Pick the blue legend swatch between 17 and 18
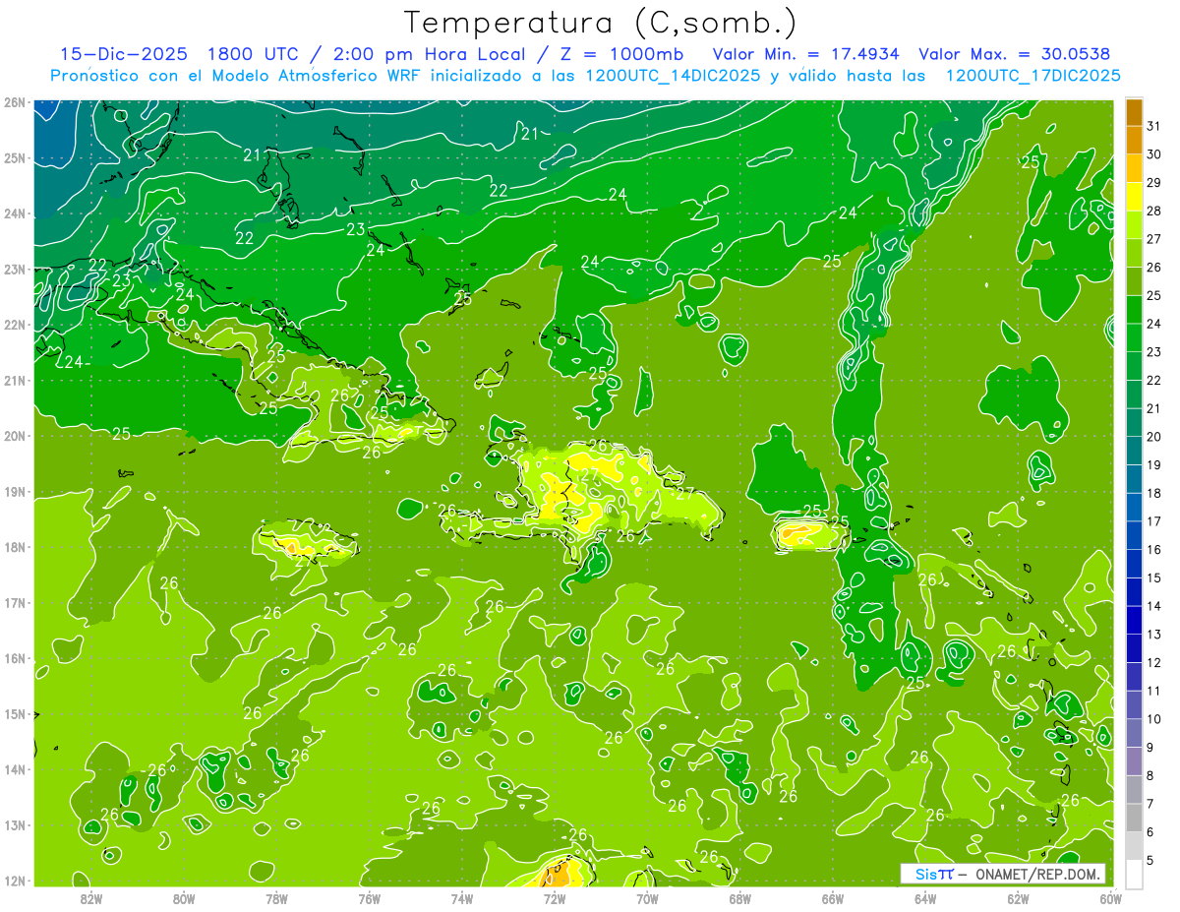The width and height of the screenshot is (1180, 912). 1135,507
